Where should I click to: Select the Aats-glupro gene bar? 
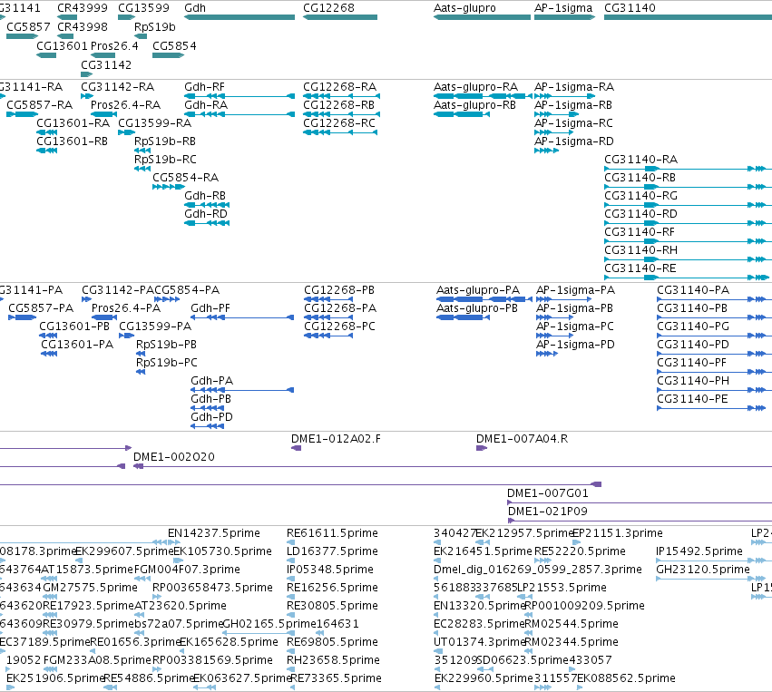point(482,17)
